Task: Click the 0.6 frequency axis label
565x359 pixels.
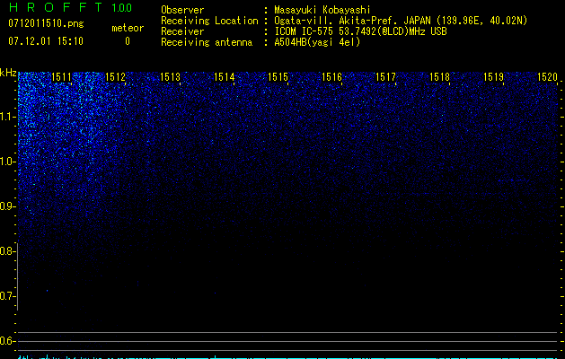Action: [x=6, y=341]
